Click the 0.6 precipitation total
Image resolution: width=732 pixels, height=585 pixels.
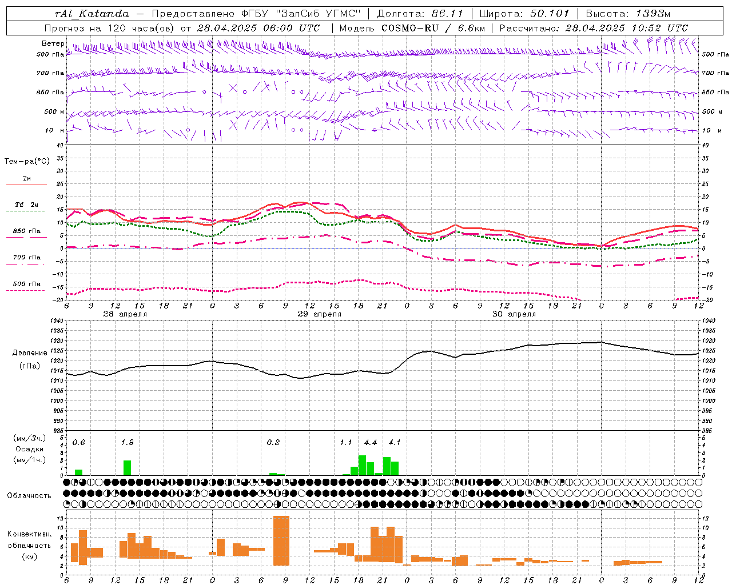[x=78, y=443]
